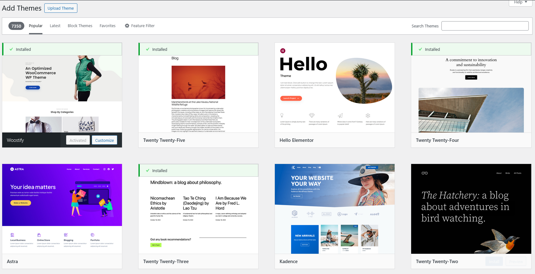The image size is (535, 274).
Task: Open the Hello Elementor theme thumbnail
Action: tap(335, 88)
